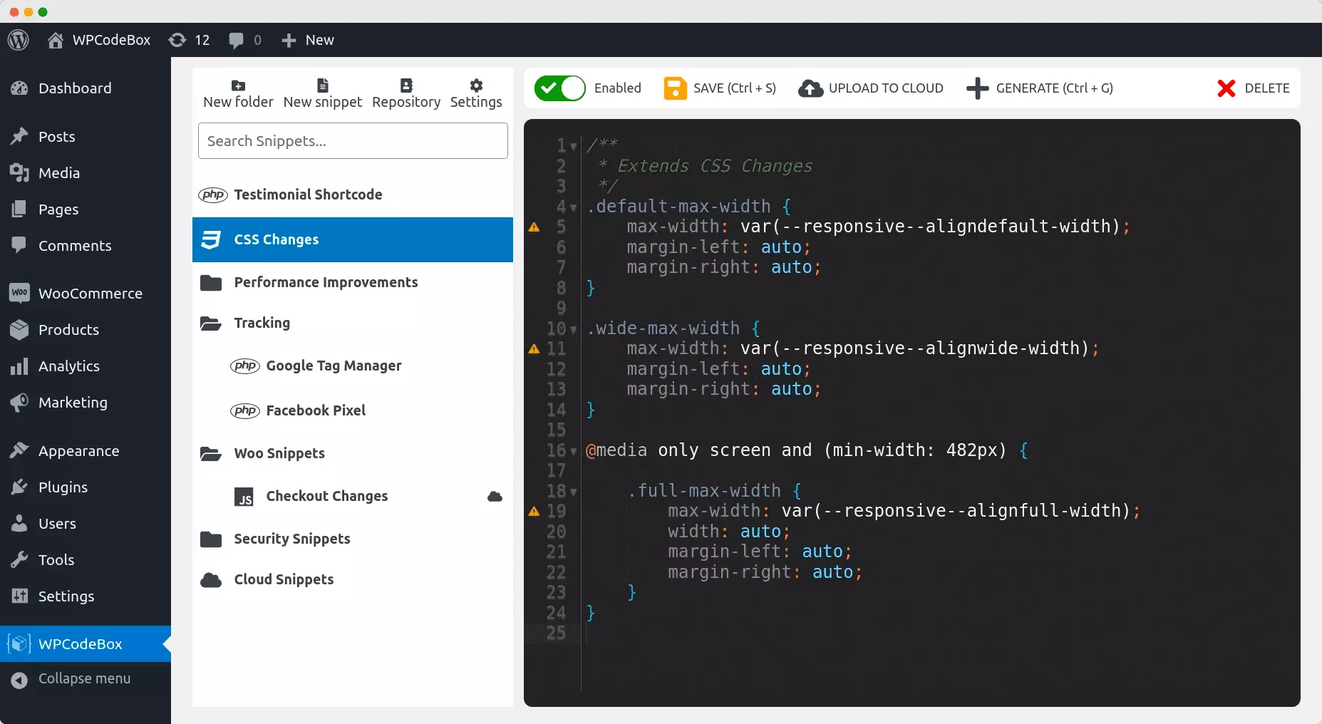
Task: Delete the current snippet
Action: pyautogui.click(x=1253, y=88)
